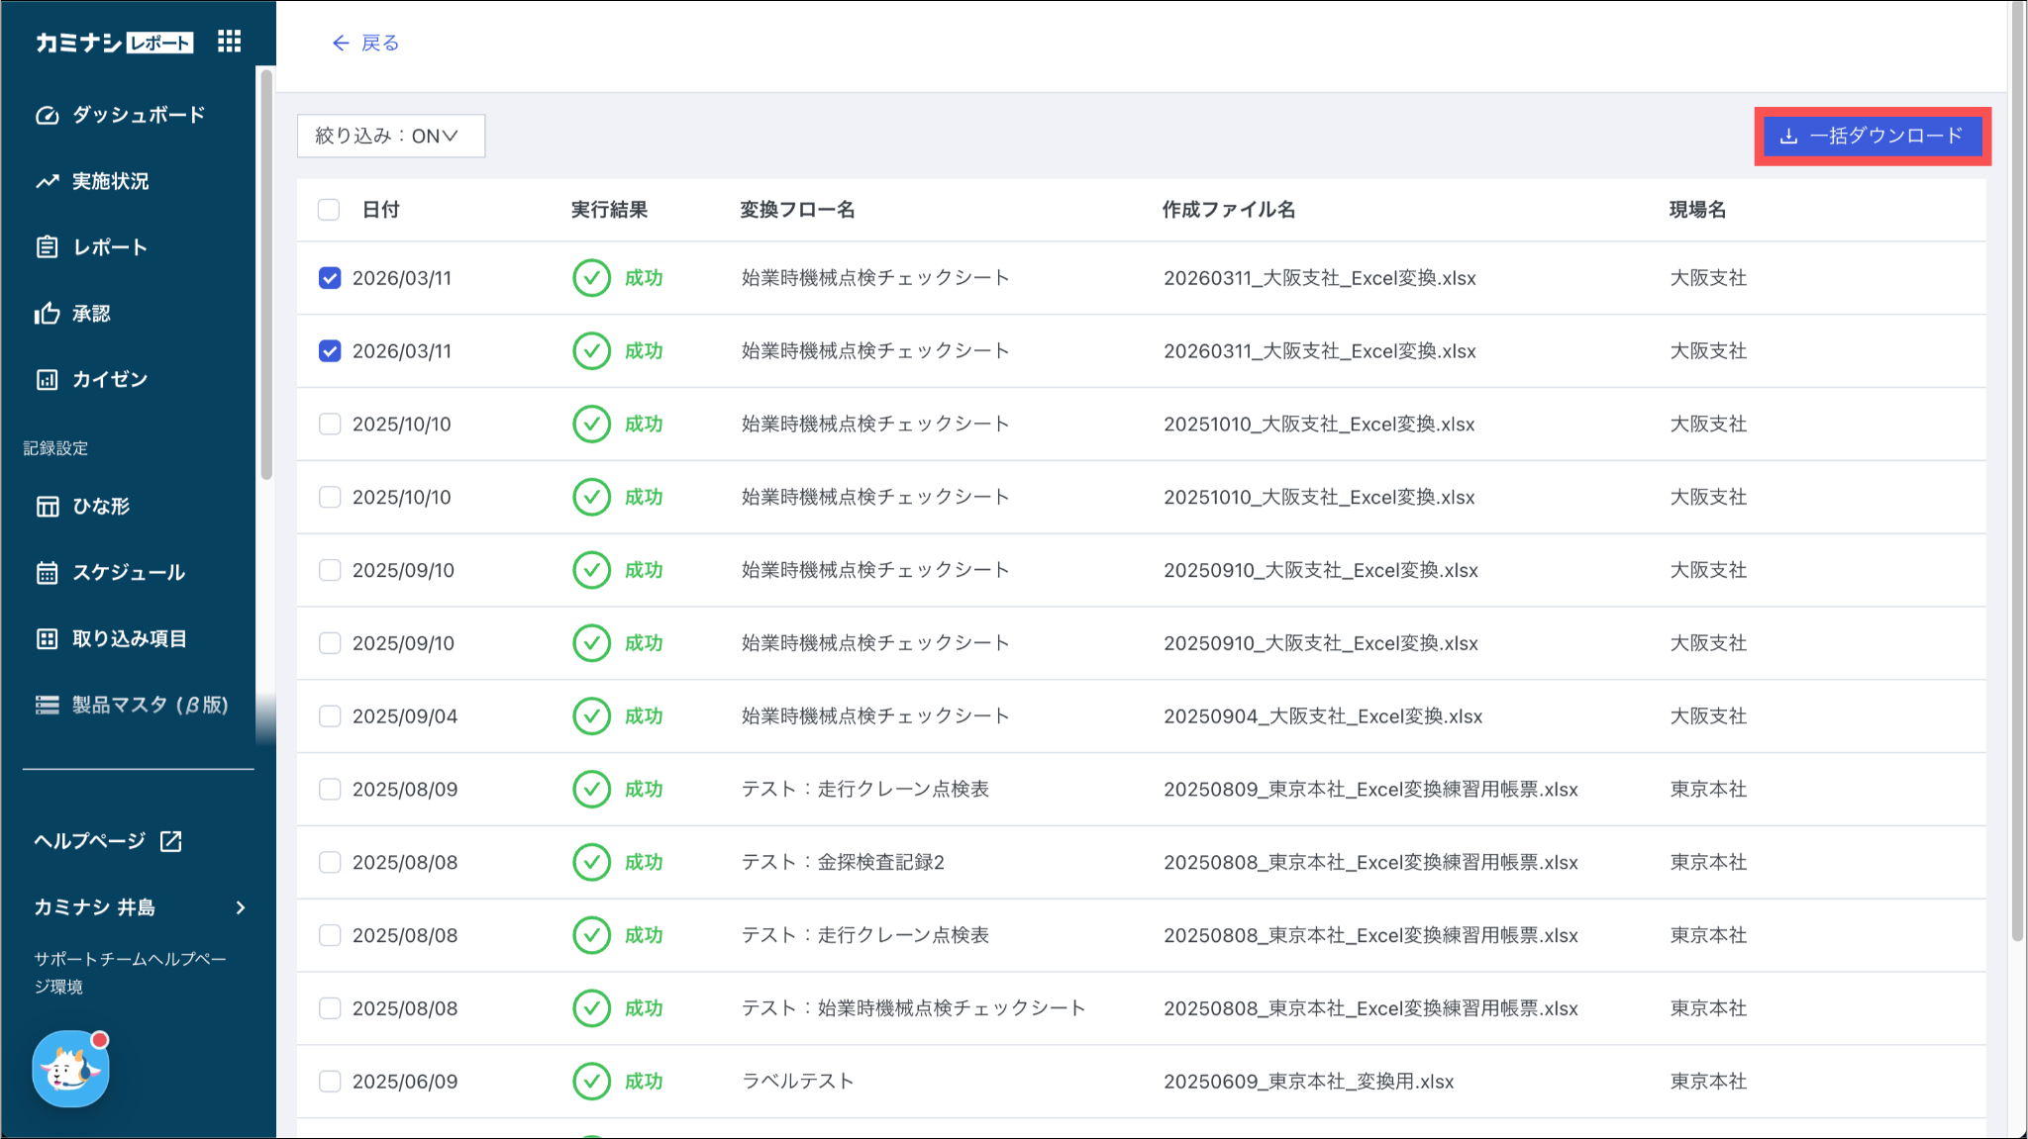2028x1139 pixels.
Task: Expand the カミナシ 井島 account chevron
Action: point(241,908)
